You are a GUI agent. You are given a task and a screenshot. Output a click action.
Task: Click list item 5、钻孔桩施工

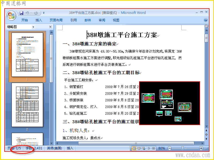(75, 114)
